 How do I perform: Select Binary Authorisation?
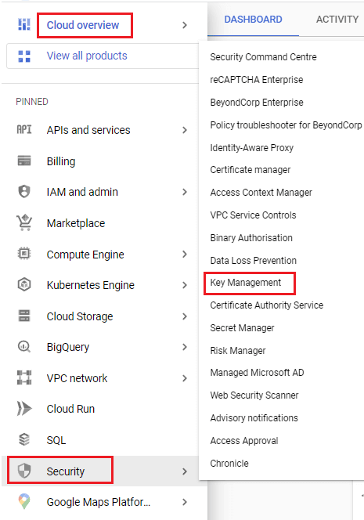[x=251, y=238]
